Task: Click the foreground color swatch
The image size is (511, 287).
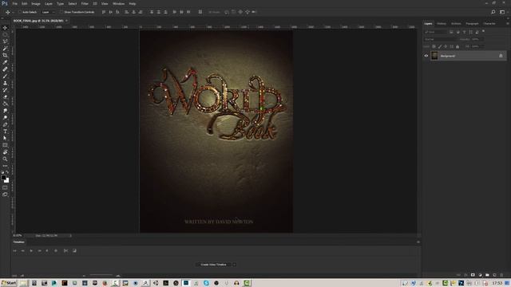Action: click(3, 177)
